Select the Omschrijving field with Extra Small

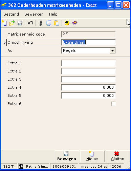click(x=88, y=42)
